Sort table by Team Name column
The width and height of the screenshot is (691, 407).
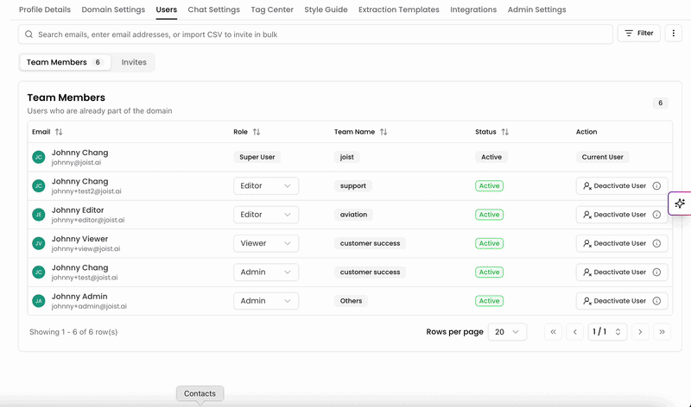384,132
